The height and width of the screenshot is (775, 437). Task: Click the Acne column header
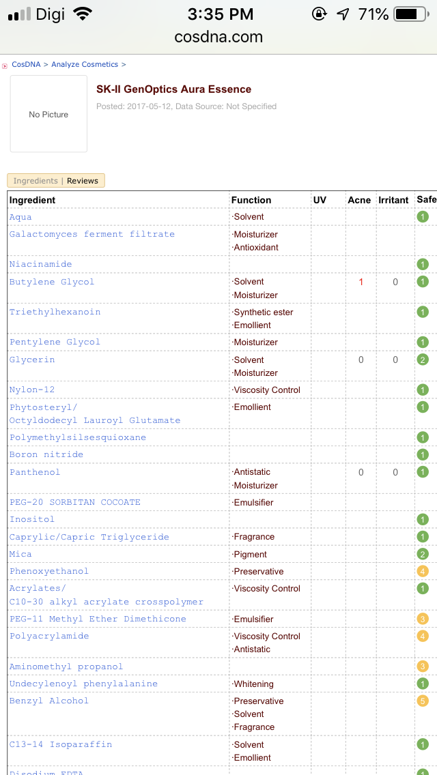[359, 200]
